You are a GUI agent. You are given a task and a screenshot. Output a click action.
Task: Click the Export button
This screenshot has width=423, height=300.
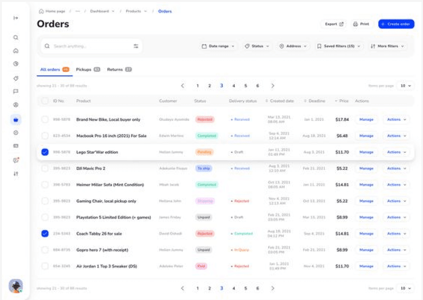point(334,24)
